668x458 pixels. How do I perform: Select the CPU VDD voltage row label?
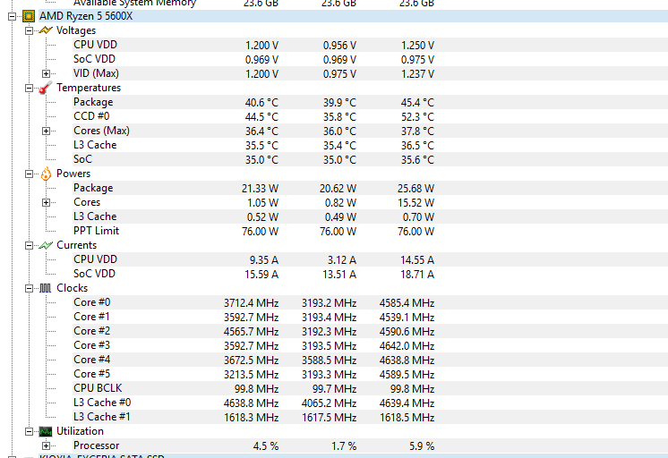coord(95,45)
